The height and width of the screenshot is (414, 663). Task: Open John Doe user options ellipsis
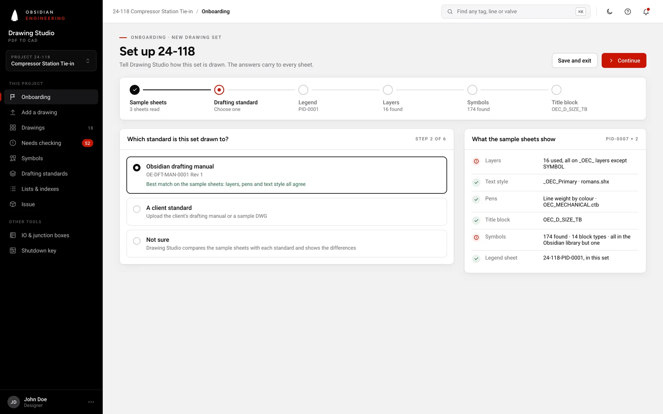91,402
